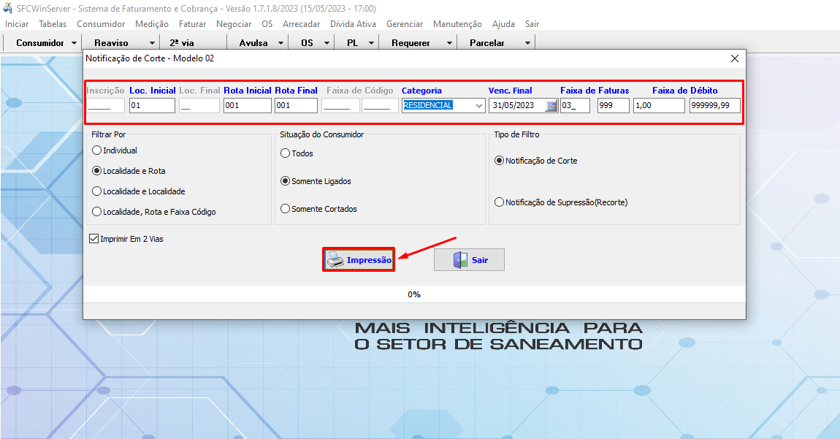Click the Sair door icon button
Image resolution: width=840 pixels, height=439 pixels.
(469, 260)
